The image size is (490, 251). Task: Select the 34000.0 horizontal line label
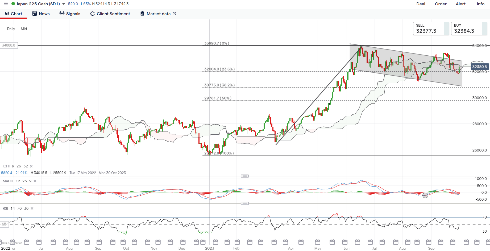pos(9,45)
